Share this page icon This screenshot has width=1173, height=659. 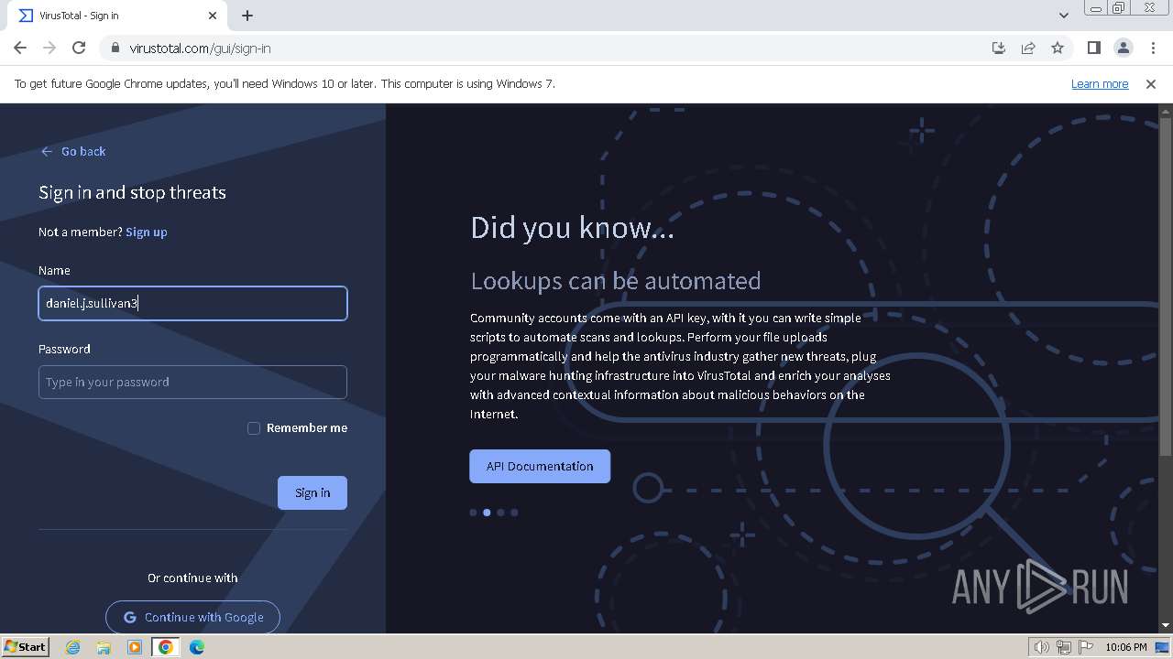(x=1028, y=48)
